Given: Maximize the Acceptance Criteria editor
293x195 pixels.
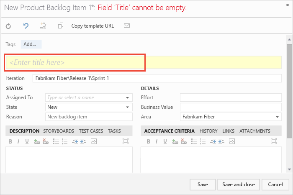Looking at the screenshot, I should (274, 141).
